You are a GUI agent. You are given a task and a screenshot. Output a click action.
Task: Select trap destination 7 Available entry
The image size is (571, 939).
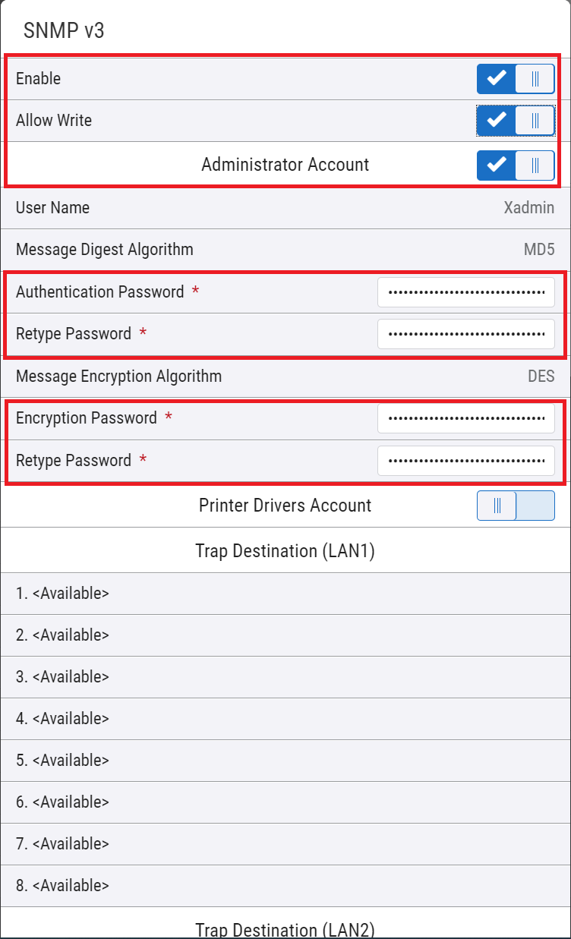click(285, 844)
